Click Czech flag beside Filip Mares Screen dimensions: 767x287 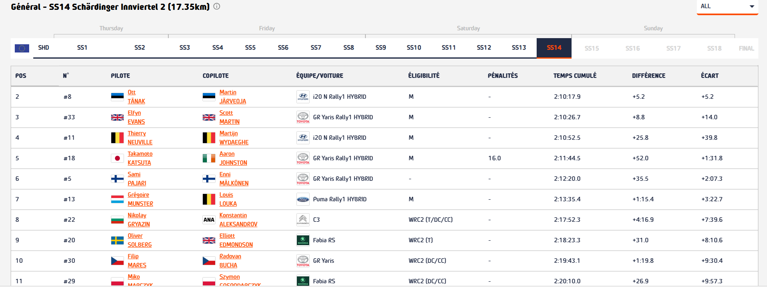[117, 261]
